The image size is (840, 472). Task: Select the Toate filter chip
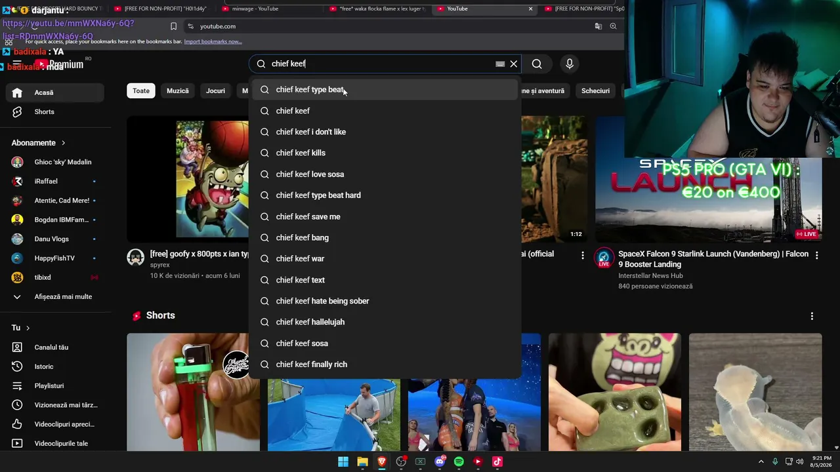click(141, 91)
